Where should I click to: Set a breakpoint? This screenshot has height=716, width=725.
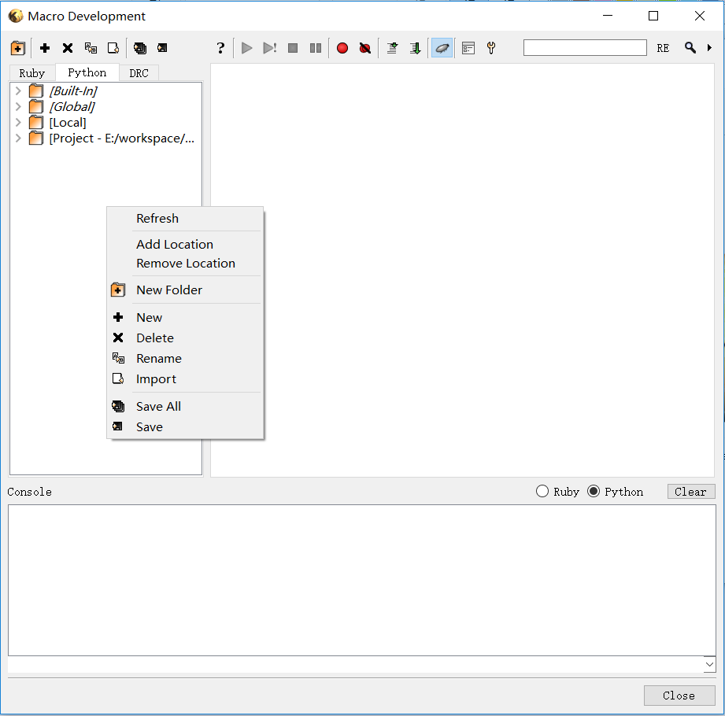[x=342, y=48]
